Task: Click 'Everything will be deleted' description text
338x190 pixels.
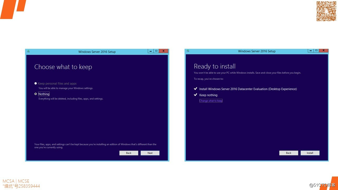Action: (x=71, y=99)
